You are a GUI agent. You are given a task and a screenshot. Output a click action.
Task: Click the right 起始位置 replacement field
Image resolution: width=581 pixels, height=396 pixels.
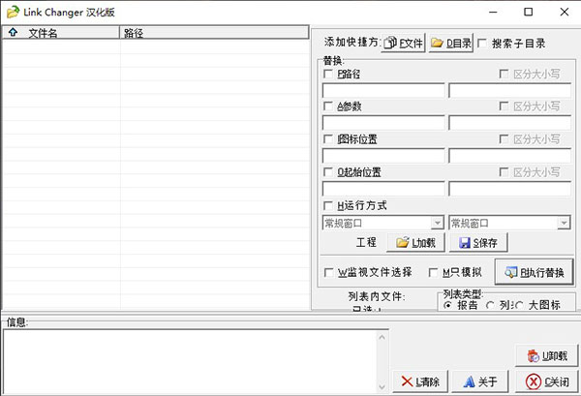(x=510, y=189)
